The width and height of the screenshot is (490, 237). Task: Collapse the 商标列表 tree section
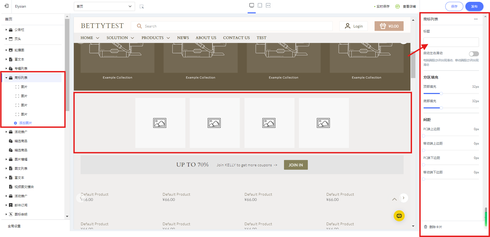(6, 78)
